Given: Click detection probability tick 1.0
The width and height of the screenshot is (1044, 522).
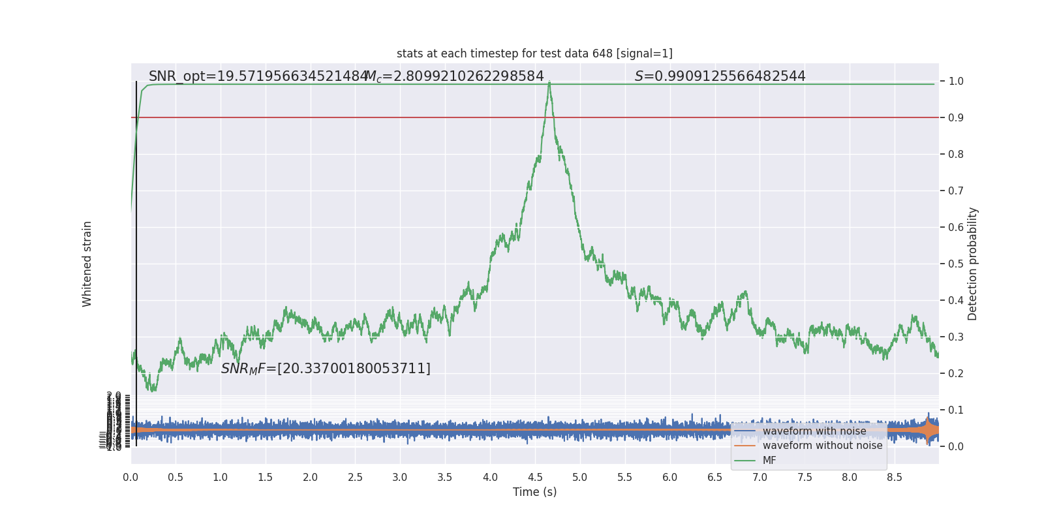Looking at the screenshot, I should coord(956,82).
